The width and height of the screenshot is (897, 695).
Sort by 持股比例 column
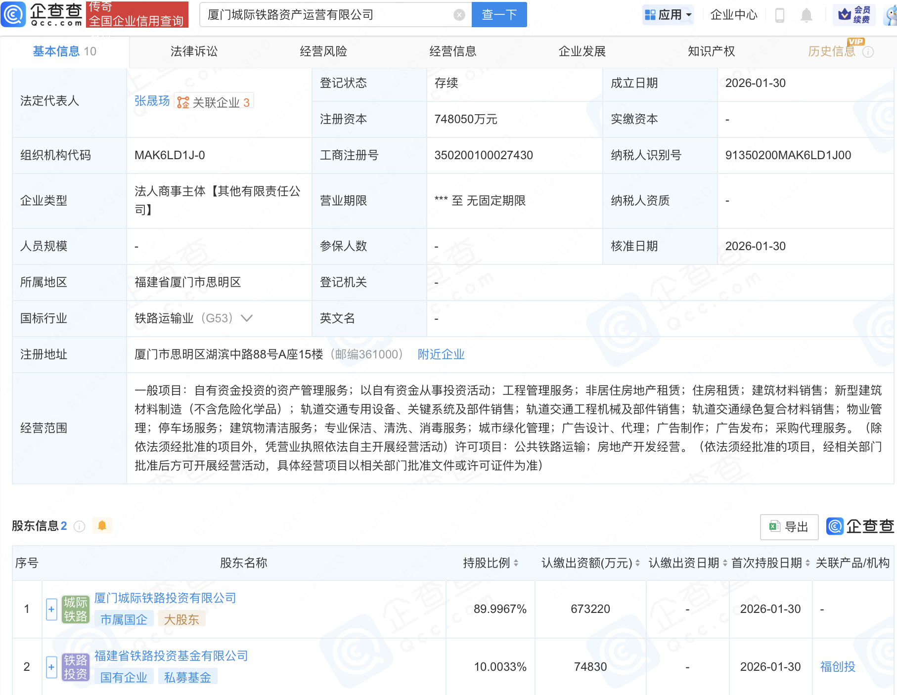point(516,563)
